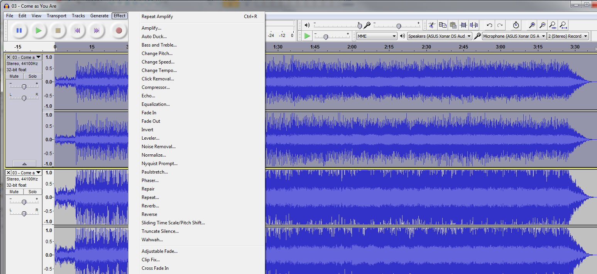Click the Fit Selection zoom icon
Screen dimensions: 597x274
[x=553, y=25]
